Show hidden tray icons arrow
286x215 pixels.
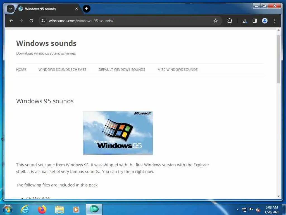point(237,210)
